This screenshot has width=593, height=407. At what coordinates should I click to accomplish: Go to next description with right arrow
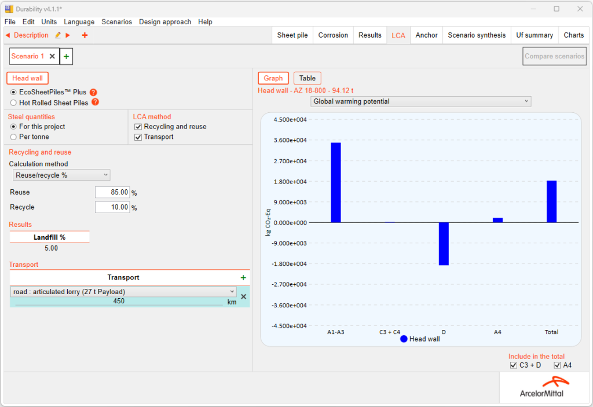(x=68, y=35)
